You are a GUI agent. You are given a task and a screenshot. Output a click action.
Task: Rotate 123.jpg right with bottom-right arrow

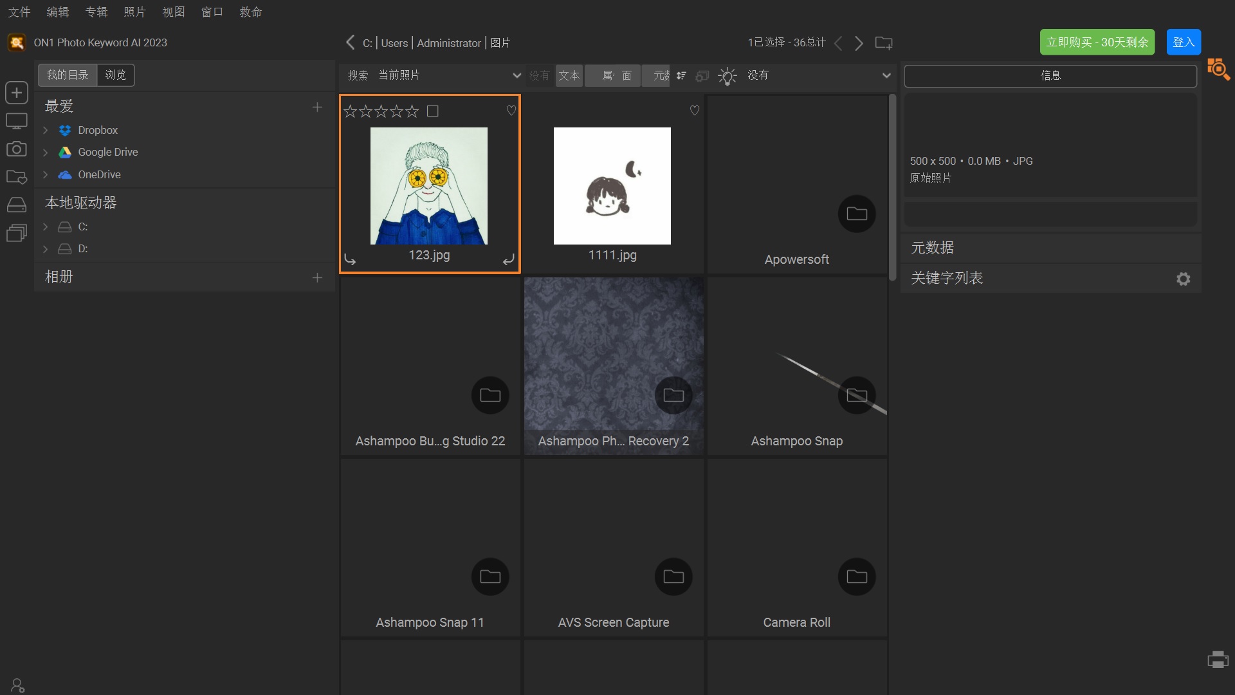[508, 259]
